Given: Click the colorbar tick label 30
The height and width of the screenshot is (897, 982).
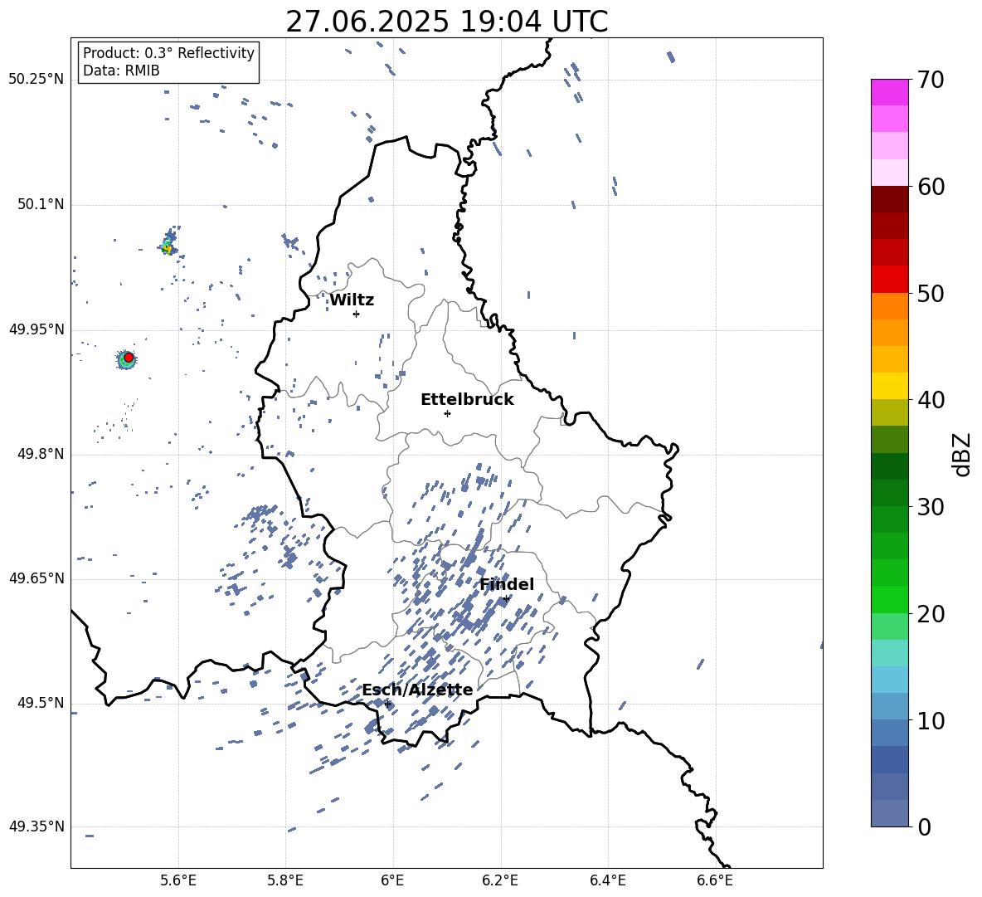Looking at the screenshot, I should [931, 507].
